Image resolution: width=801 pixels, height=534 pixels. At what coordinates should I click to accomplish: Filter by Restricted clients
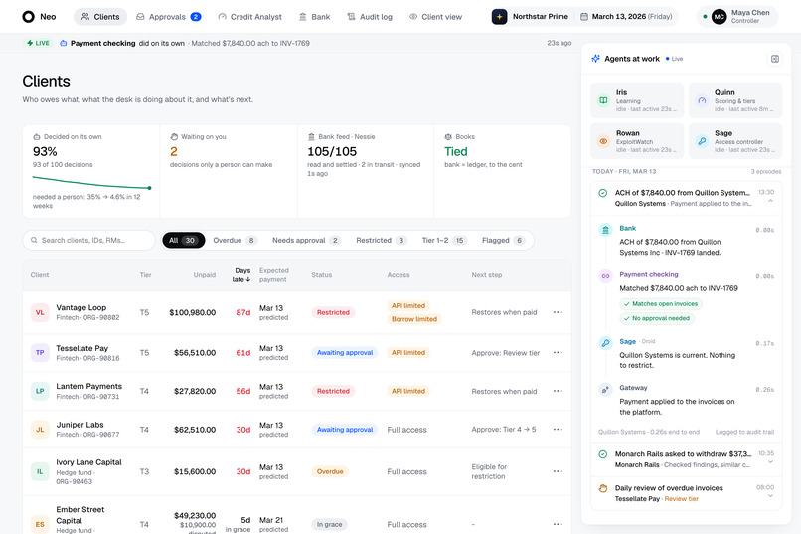coord(381,241)
